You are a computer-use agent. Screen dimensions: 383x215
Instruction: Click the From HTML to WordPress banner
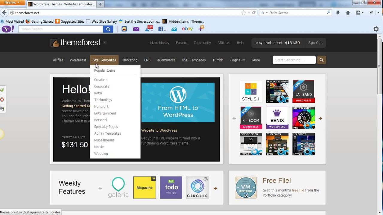178,102
